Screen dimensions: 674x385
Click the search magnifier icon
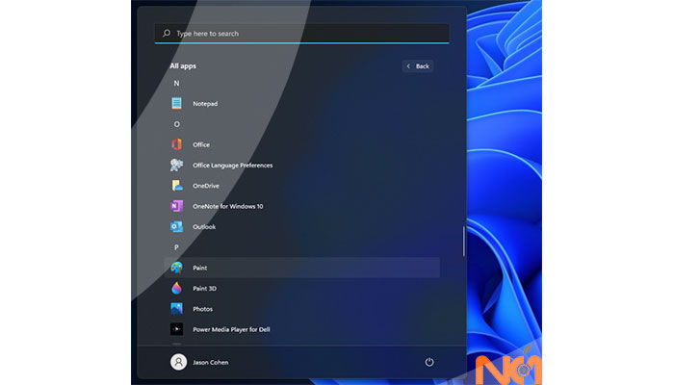pyautogui.click(x=167, y=33)
